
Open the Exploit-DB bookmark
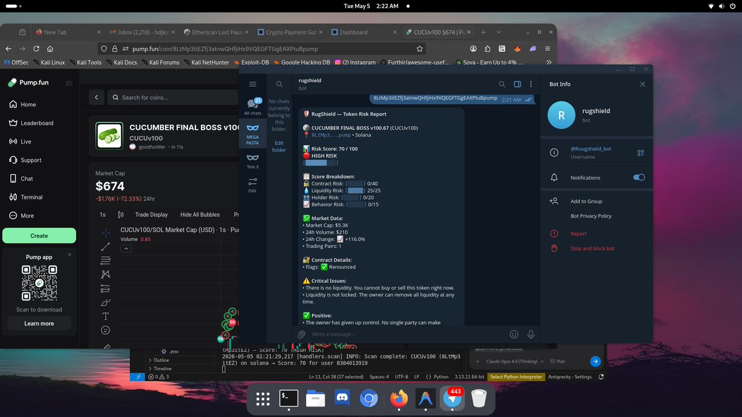pyautogui.click(x=250, y=62)
